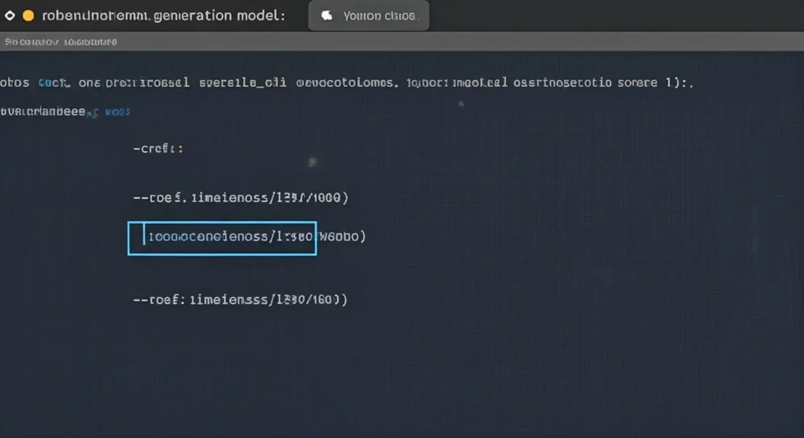Click the "sversile_cli" word in the command line
The height and width of the screenshot is (438, 804).
pos(243,83)
